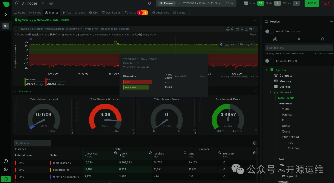Click the reset zoom magnifier icon
Image resolution: width=334 pixels, height=183 pixels.
tap(253, 44)
